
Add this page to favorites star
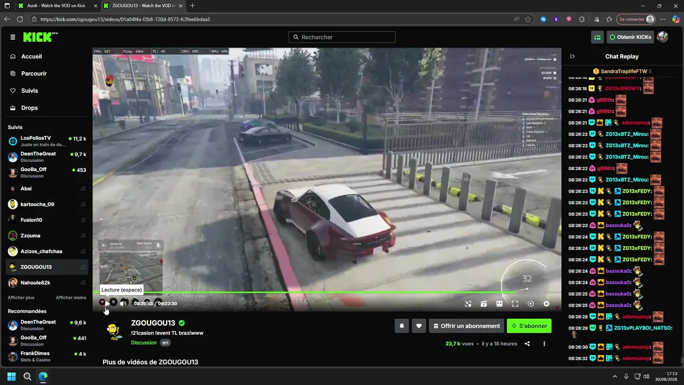528,19
